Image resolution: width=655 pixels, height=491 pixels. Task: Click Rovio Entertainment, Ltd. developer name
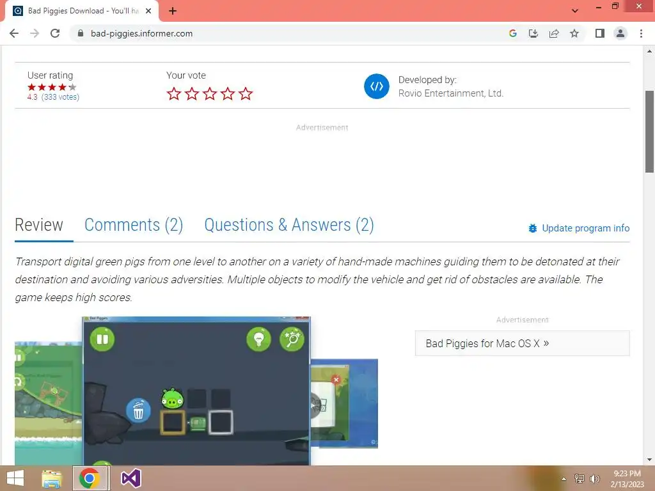point(451,93)
